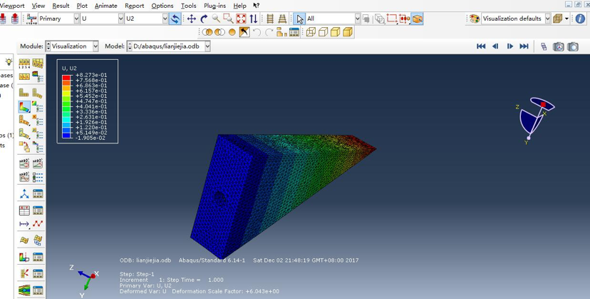Click the Plot Contours on Deformed Shape icon
Screen dimensions: 590x299
pos(24,107)
